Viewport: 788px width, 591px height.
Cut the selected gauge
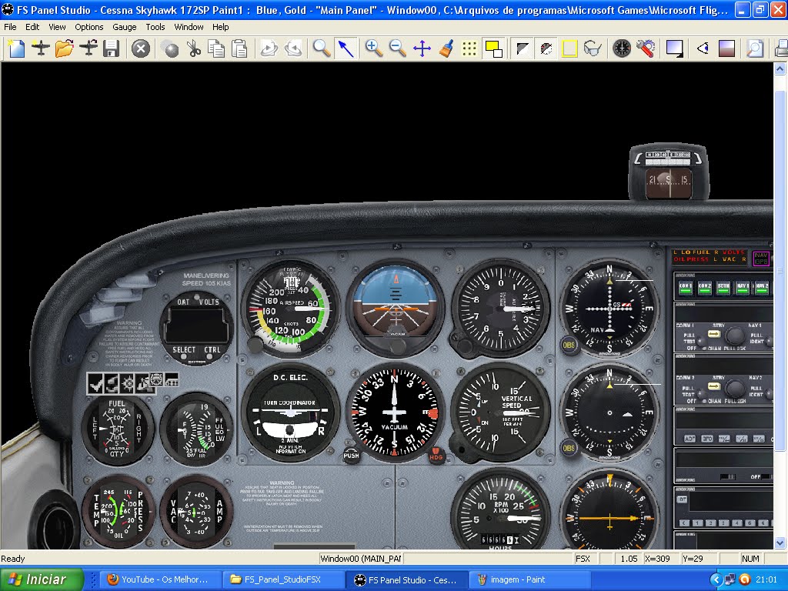(x=194, y=48)
